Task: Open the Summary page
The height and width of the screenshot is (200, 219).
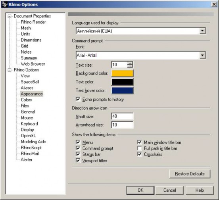Action: [x=29, y=58]
